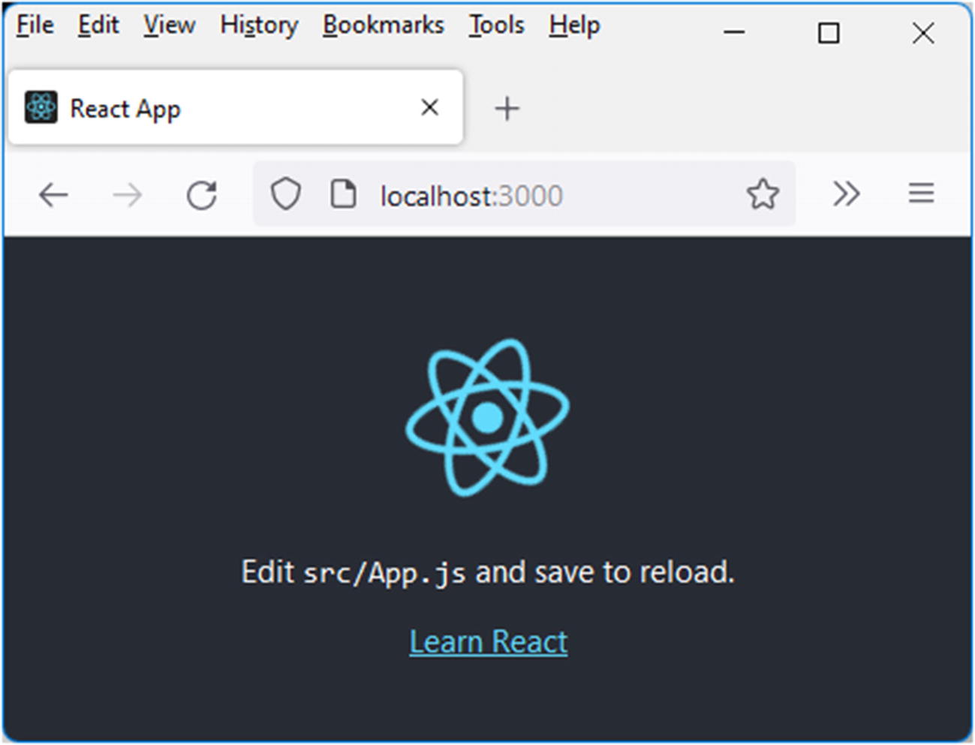This screenshot has width=975, height=745.
Task: Open the Tools menu
Action: click(496, 26)
